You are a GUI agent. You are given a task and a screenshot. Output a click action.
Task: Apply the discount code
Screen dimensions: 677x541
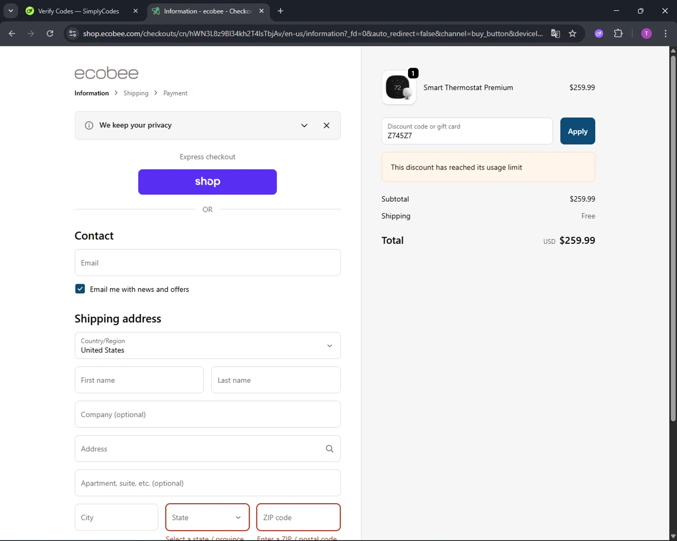pos(578,131)
